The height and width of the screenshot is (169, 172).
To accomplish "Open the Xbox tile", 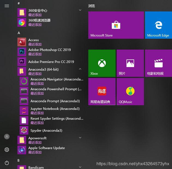I will point(102,63).
